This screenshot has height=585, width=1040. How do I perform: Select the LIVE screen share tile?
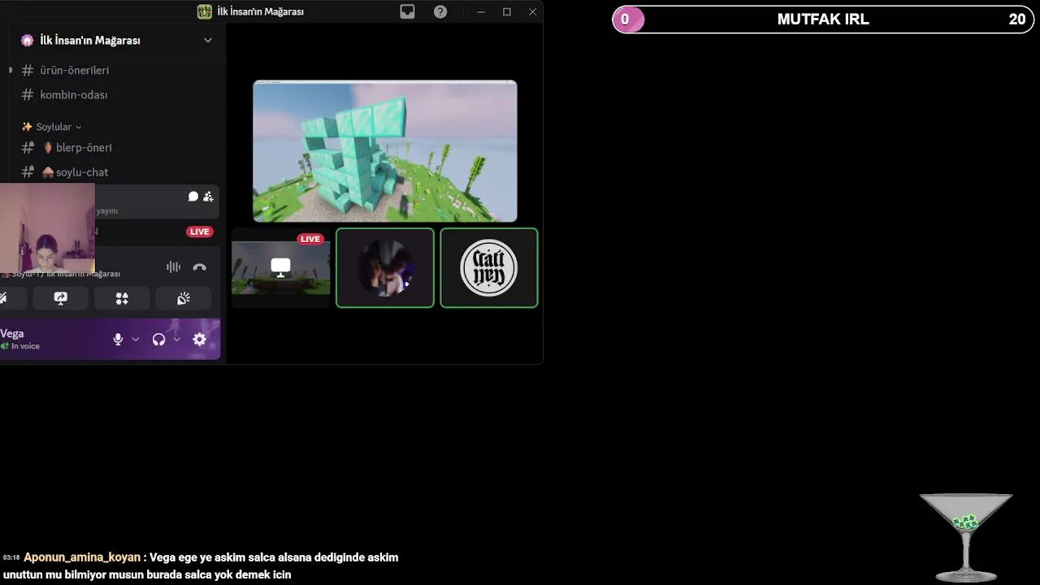[x=281, y=268]
